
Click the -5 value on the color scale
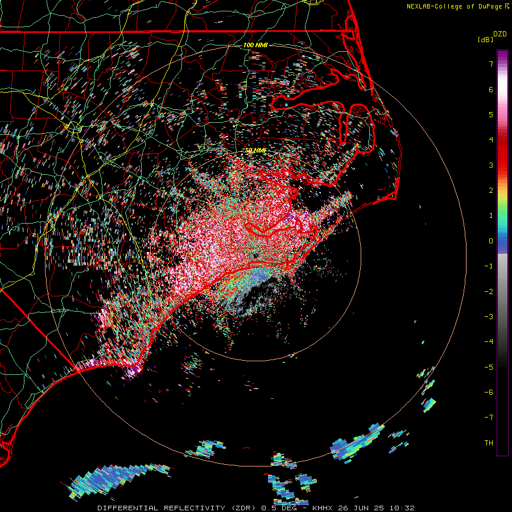coord(489,368)
